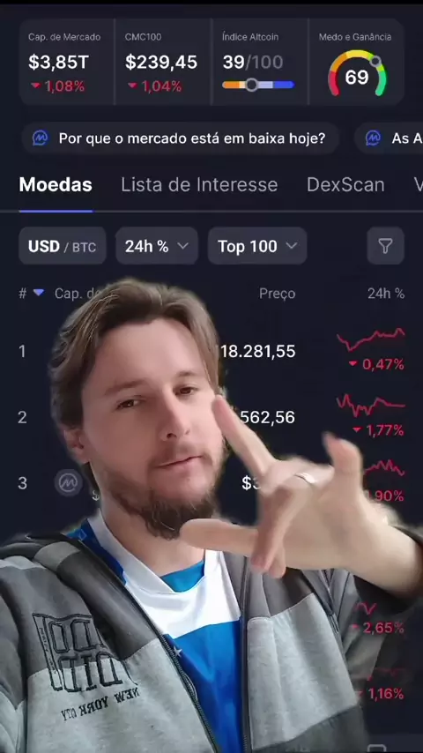Expand the 24h % timeframe dropdown
This screenshot has width=423, height=753.
157,246
